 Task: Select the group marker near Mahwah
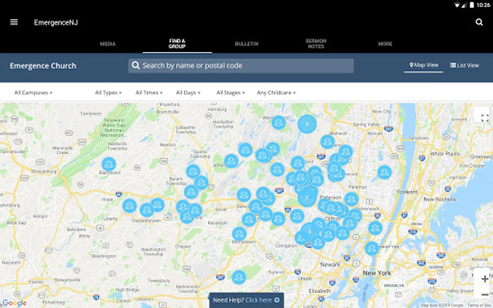[327, 141]
